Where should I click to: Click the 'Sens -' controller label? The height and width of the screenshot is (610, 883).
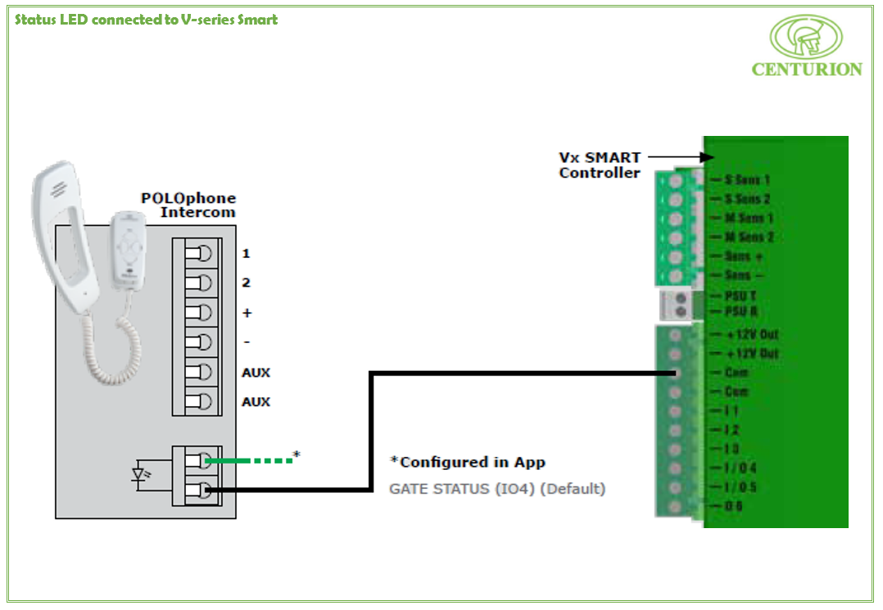[x=744, y=275]
